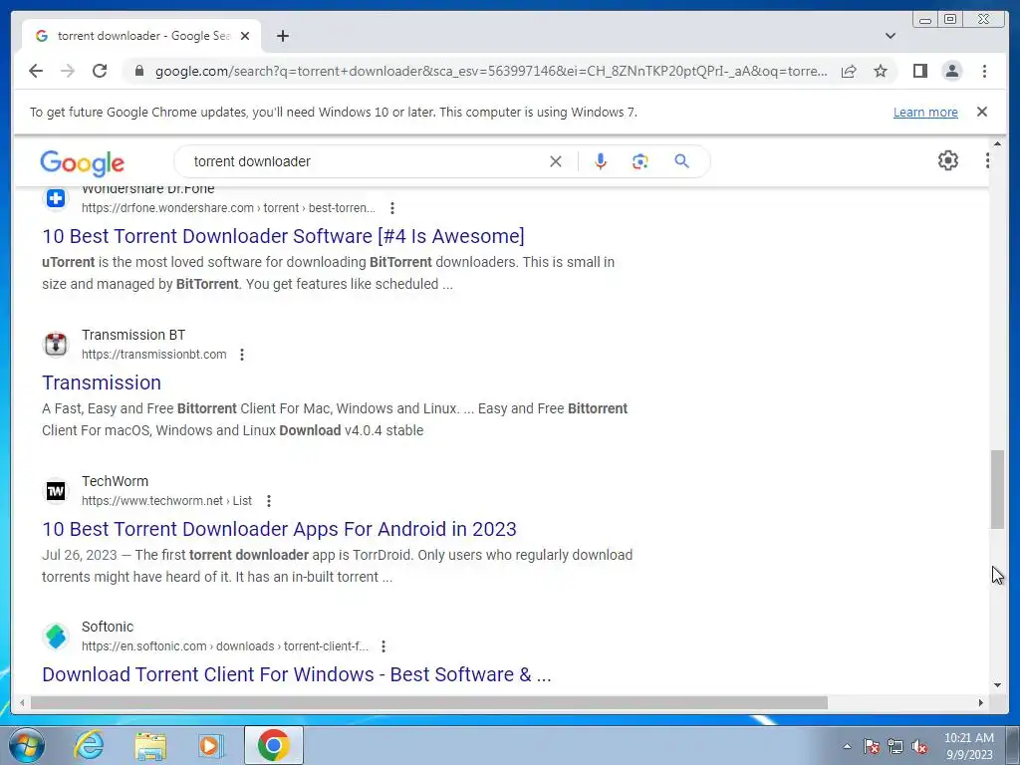Open Windows Media Player from taskbar
Viewport: 1020px width, 765px height.
click(210, 746)
